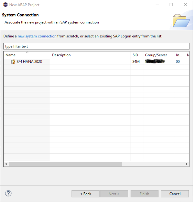Click the right arrow of horizontal scrollbar

187,164
